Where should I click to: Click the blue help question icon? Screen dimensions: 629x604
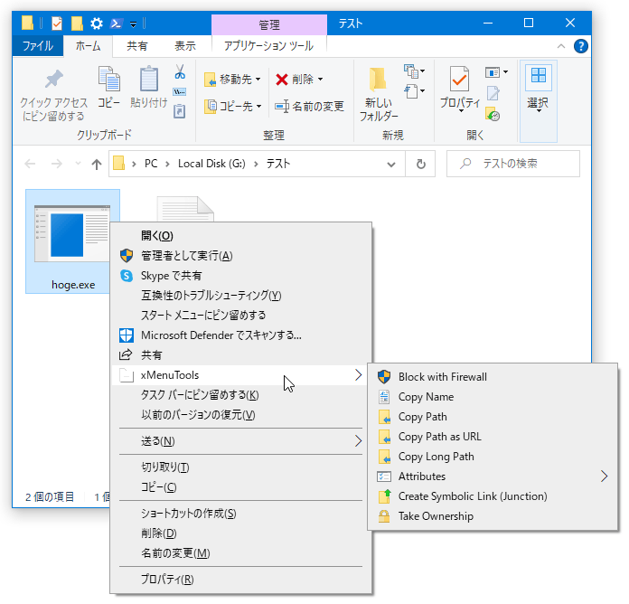pyautogui.click(x=581, y=46)
